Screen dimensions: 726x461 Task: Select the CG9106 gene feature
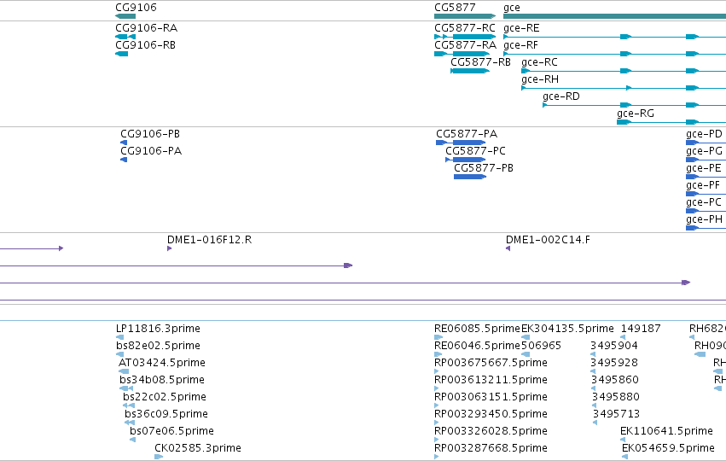tap(125, 16)
